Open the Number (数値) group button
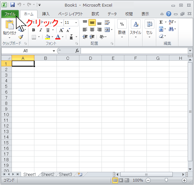 122,29
